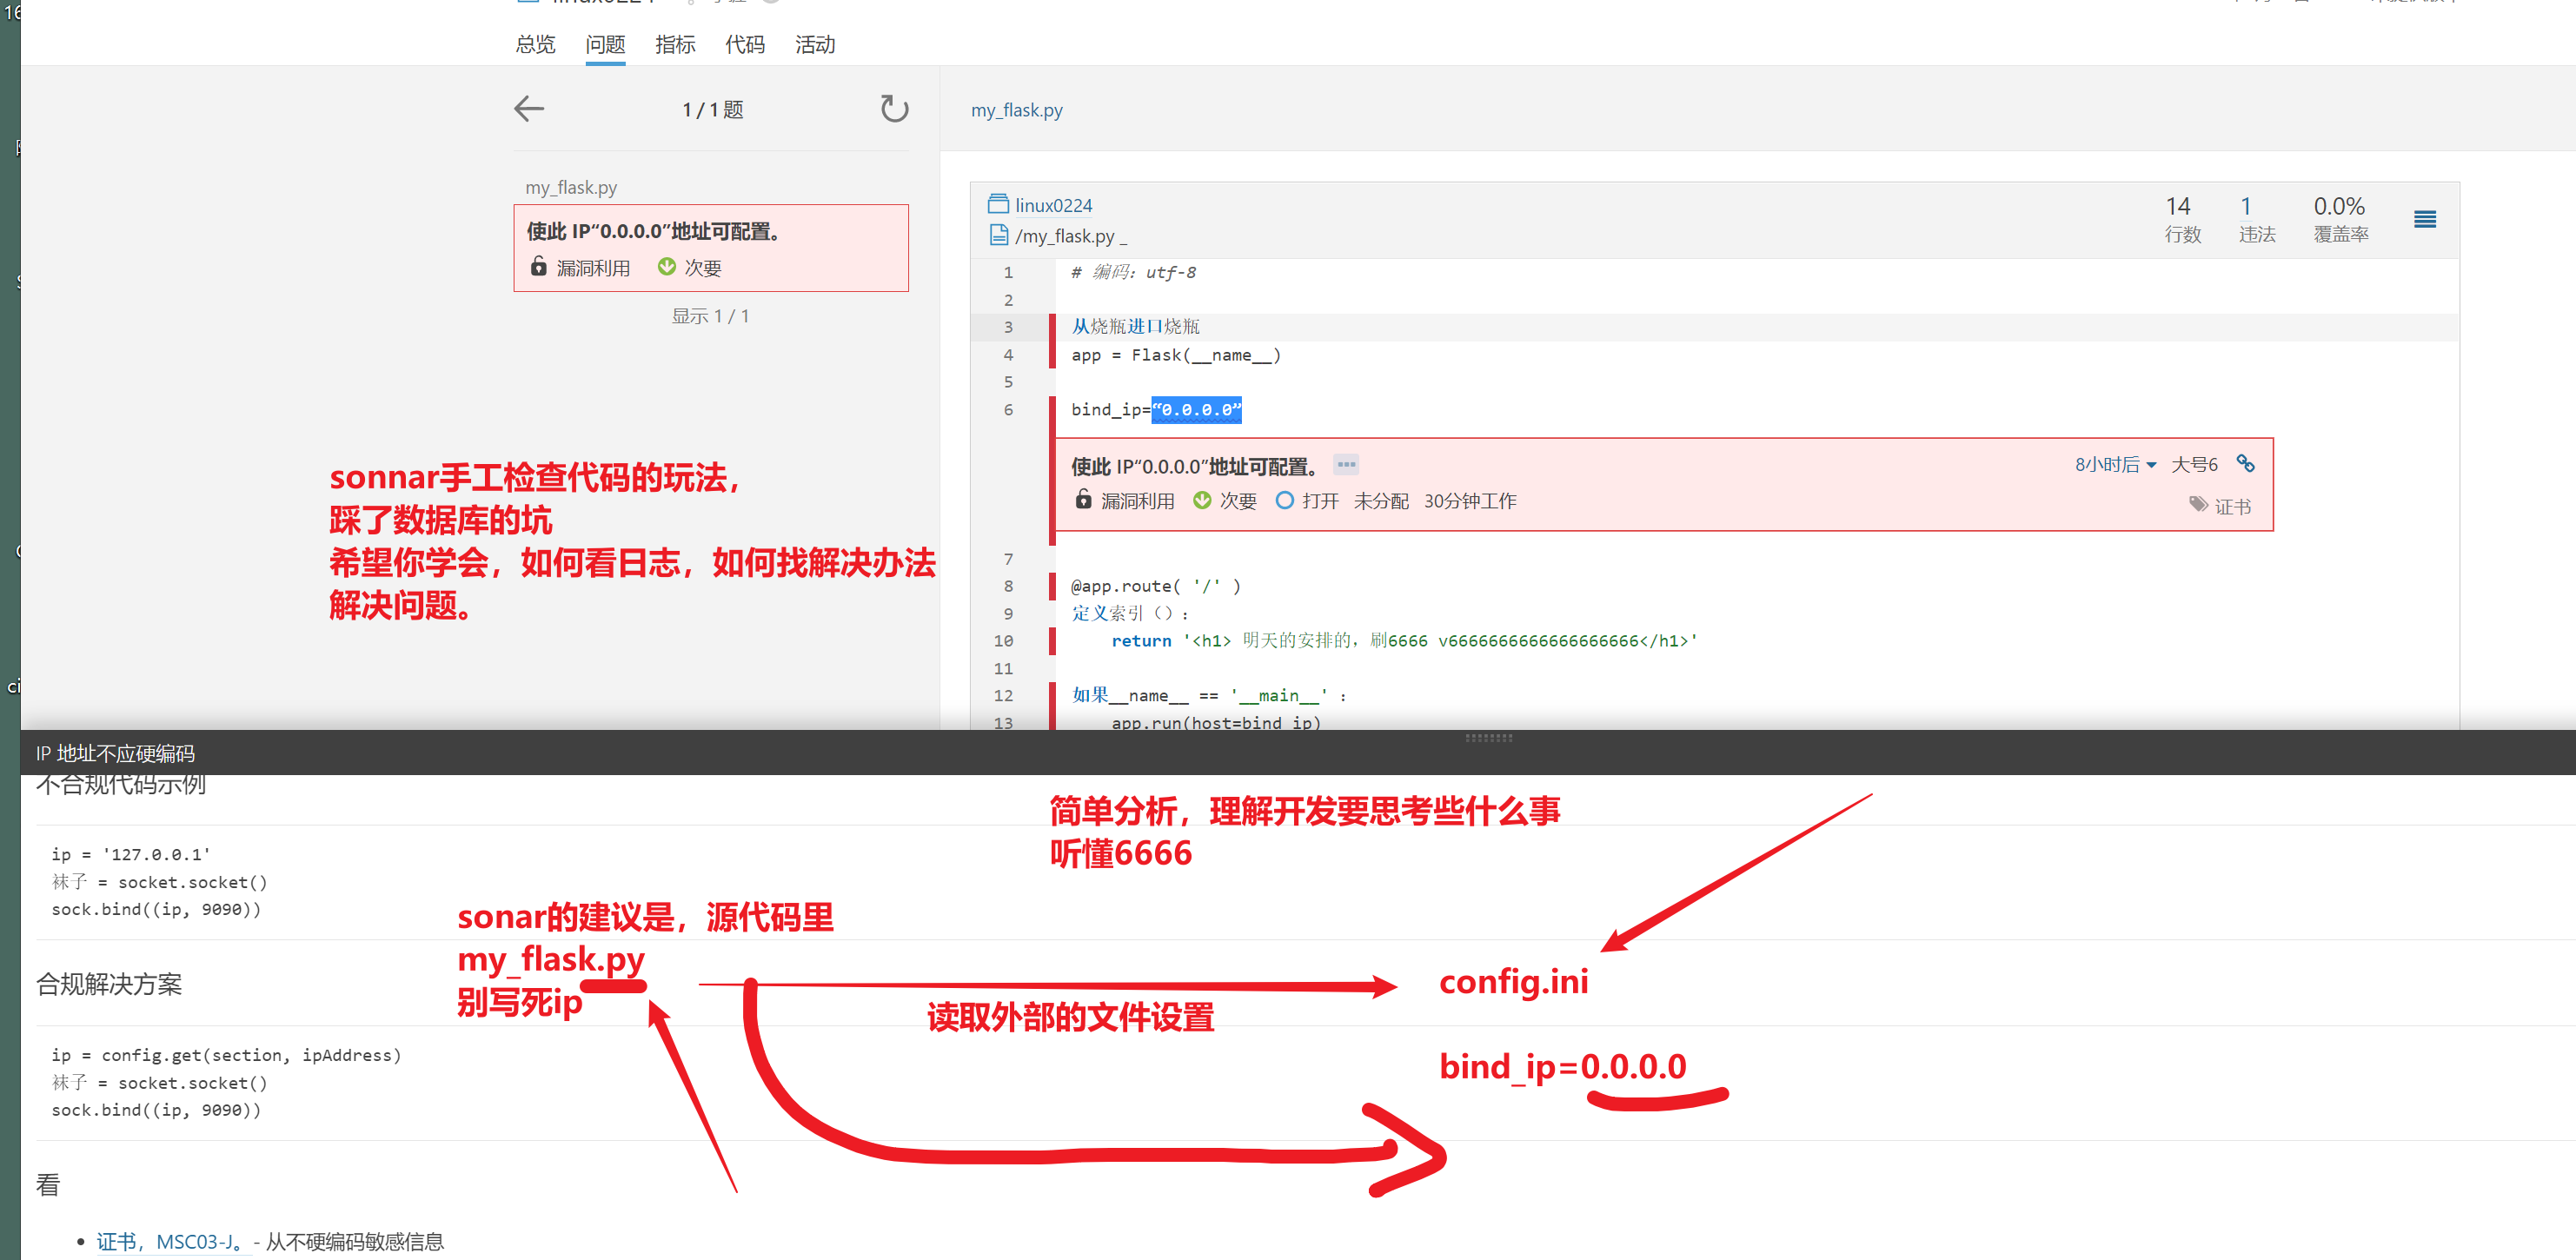The image size is (2576, 1260).
Task: Click the linux0224 project folder icon
Action: (x=997, y=204)
